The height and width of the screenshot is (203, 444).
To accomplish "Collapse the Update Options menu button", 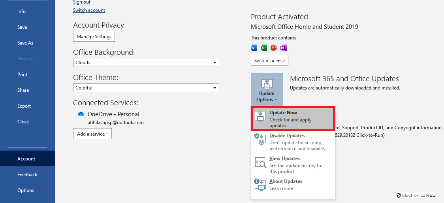I will coord(267,89).
